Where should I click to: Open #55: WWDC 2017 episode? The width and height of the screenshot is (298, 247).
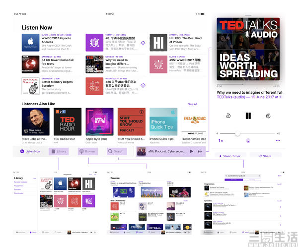click(185, 64)
